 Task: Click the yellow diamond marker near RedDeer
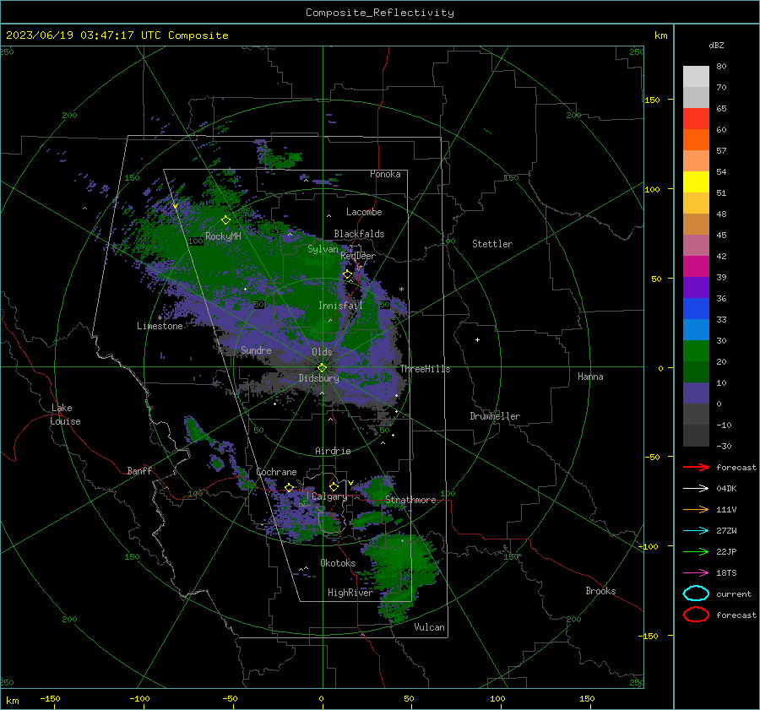[x=348, y=274]
